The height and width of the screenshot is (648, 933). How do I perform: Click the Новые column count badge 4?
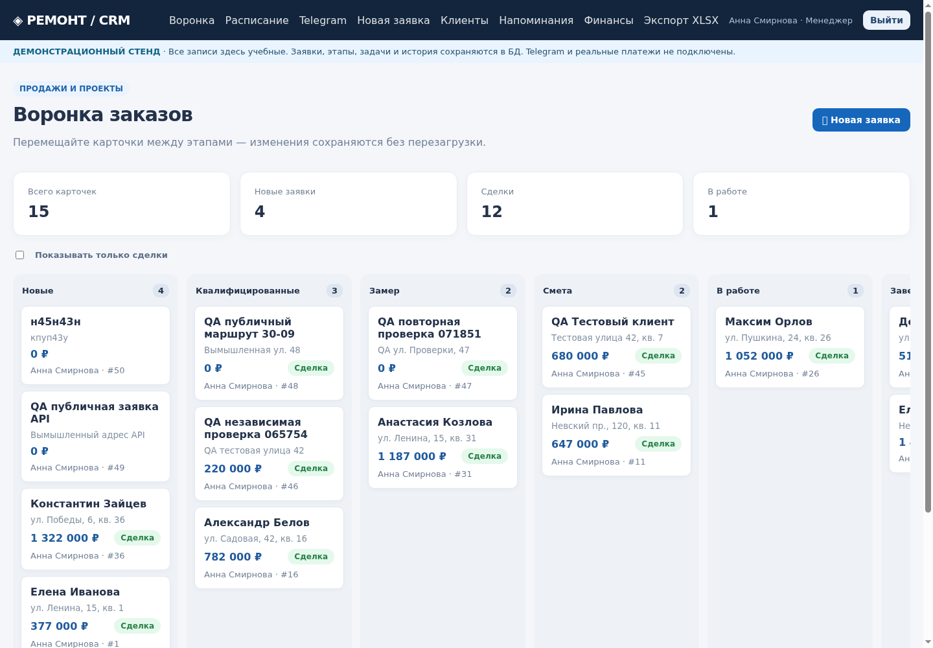161,291
